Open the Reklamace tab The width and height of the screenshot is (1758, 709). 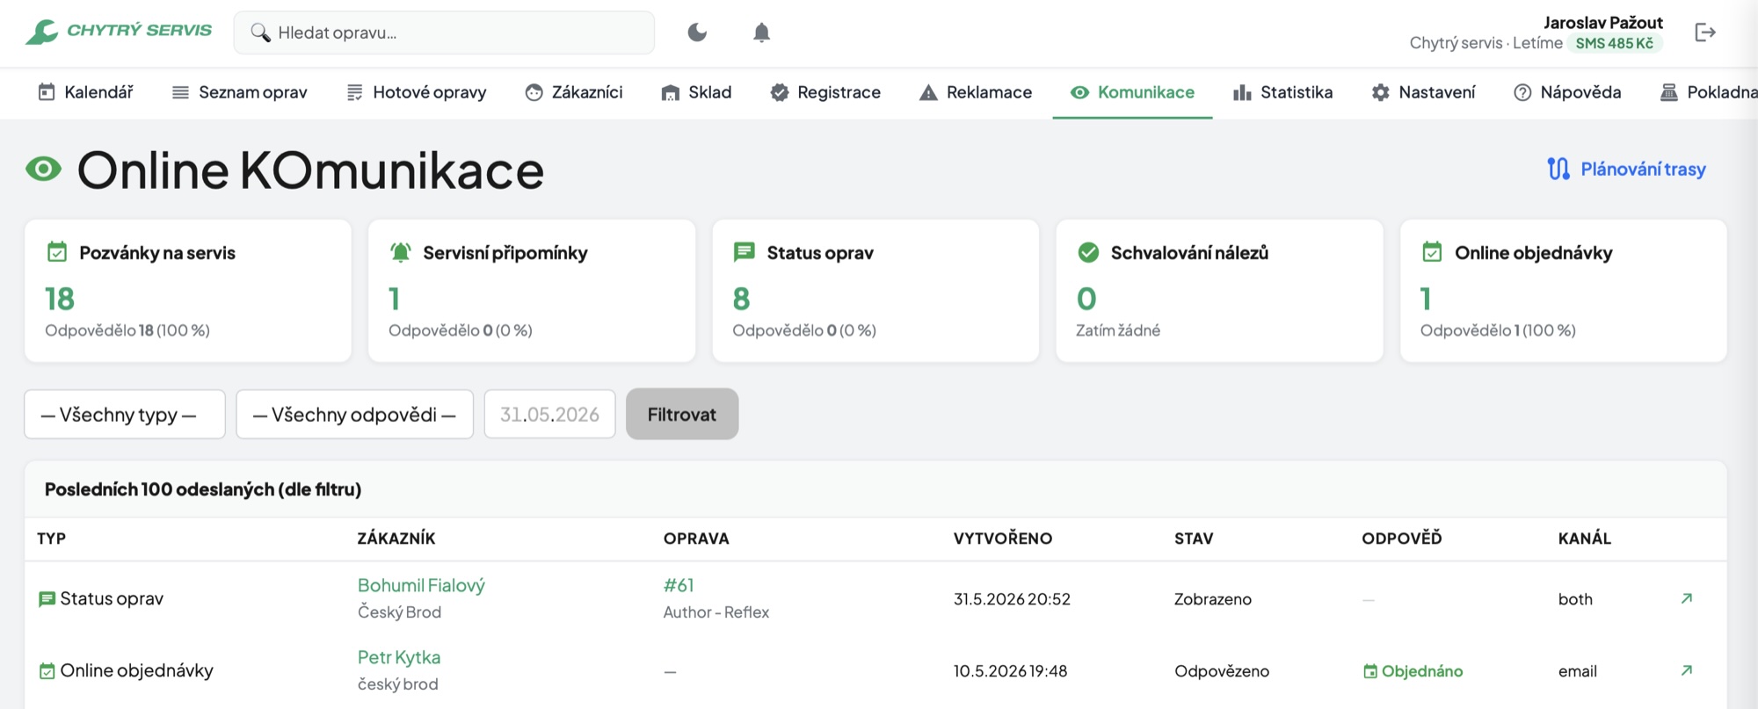coord(976,92)
